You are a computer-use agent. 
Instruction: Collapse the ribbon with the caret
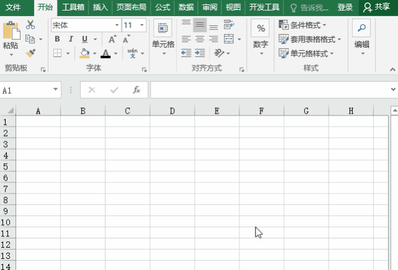pos(392,70)
